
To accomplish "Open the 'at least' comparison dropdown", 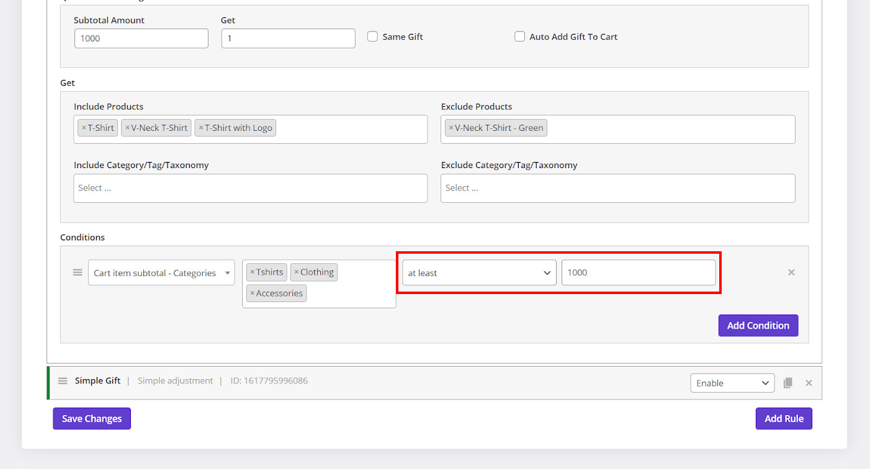I will (479, 273).
